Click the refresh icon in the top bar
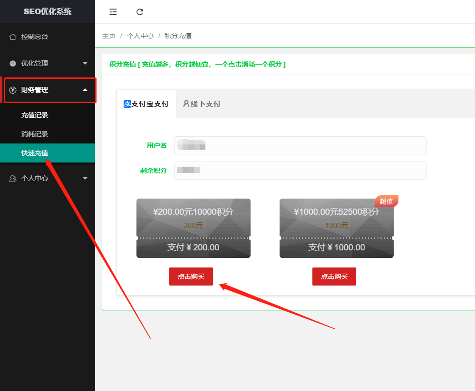This screenshot has width=475, height=391. pyautogui.click(x=140, y=12)
